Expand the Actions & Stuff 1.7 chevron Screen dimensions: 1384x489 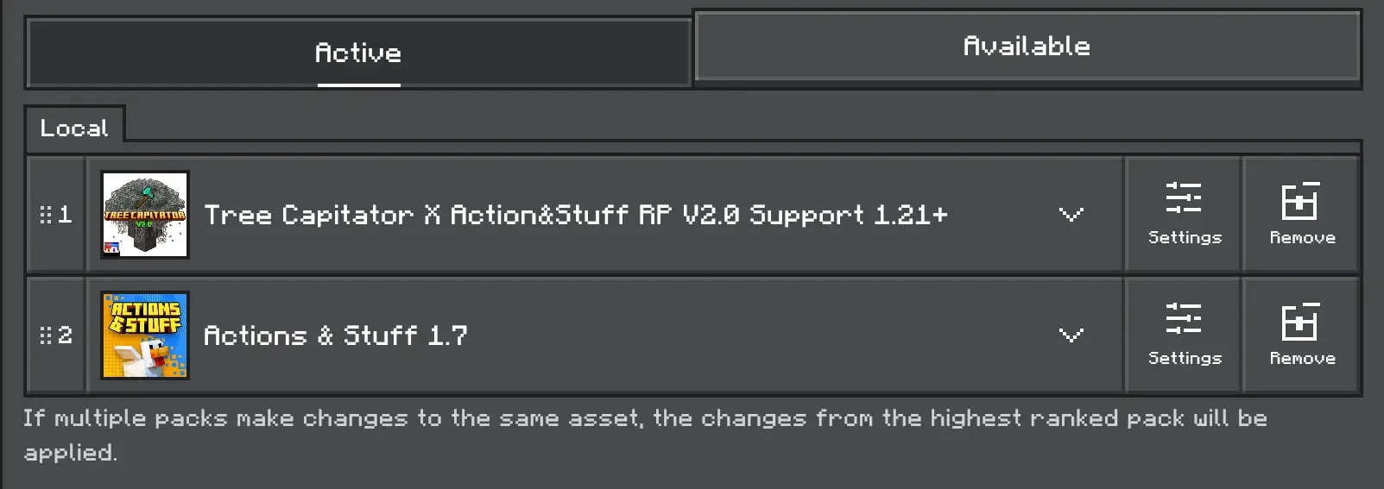pyautogui.click(x=1071, y=335)
